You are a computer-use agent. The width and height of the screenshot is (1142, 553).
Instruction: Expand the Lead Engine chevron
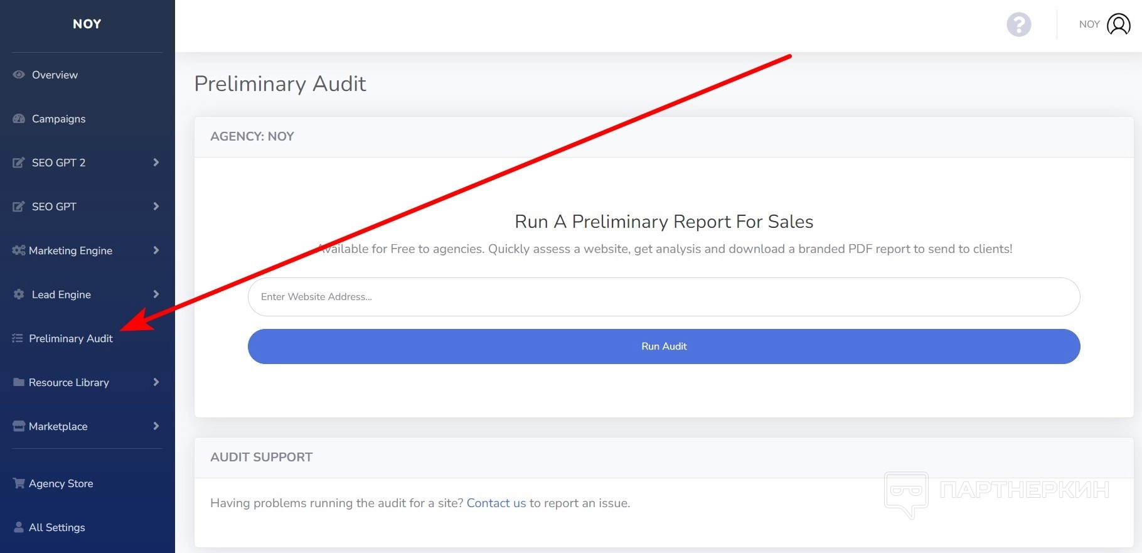(156, 294)
